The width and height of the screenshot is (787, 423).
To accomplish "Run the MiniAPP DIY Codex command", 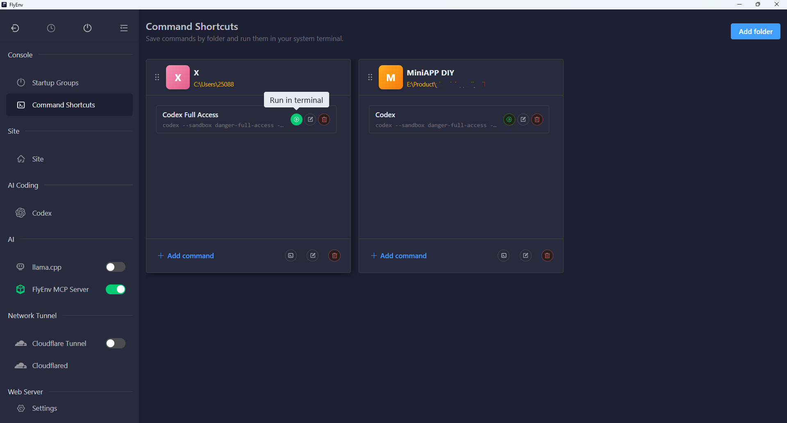I will point(509,119).
